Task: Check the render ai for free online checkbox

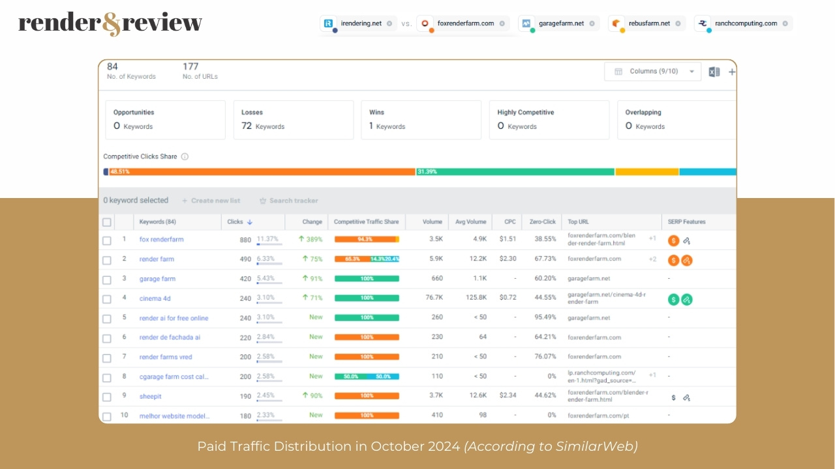Action: click(x=107, y=319)
